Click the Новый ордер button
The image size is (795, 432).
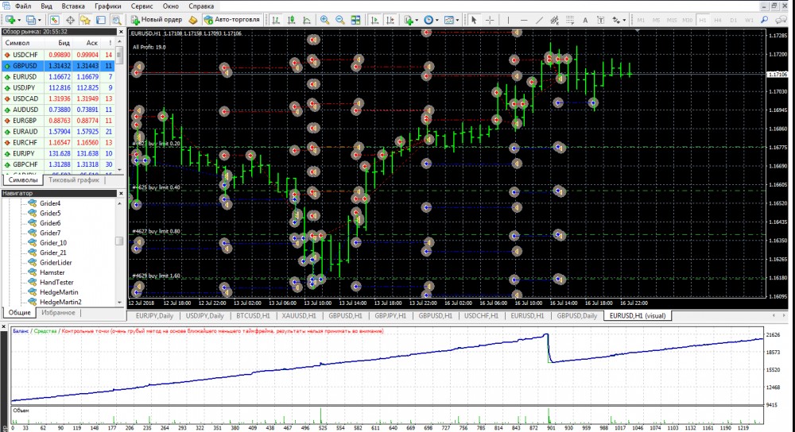click(156, 20)
